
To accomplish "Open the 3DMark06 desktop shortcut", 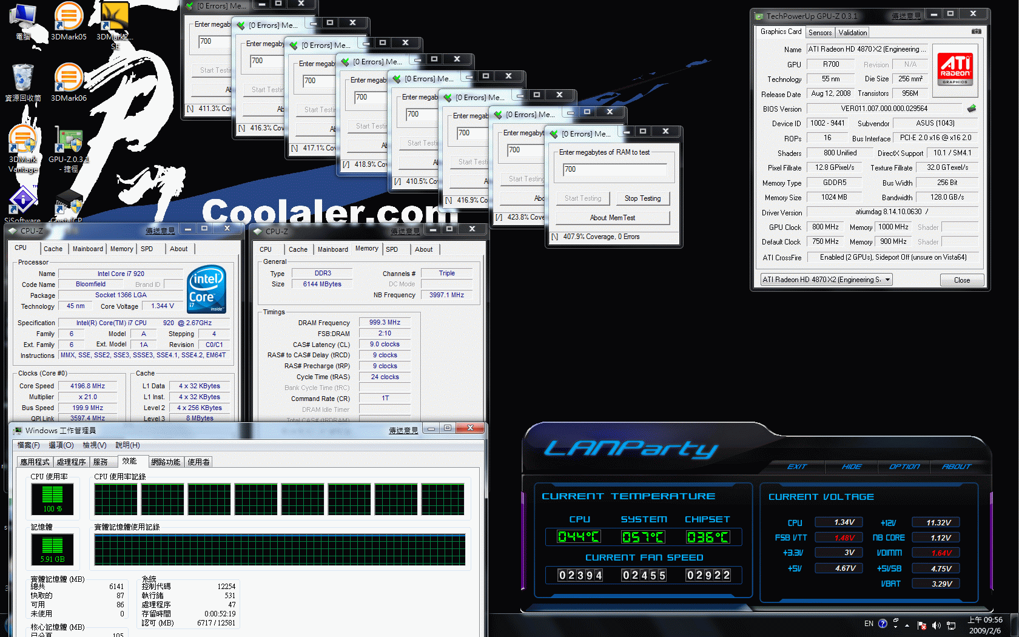I will [x=69, y=82].
